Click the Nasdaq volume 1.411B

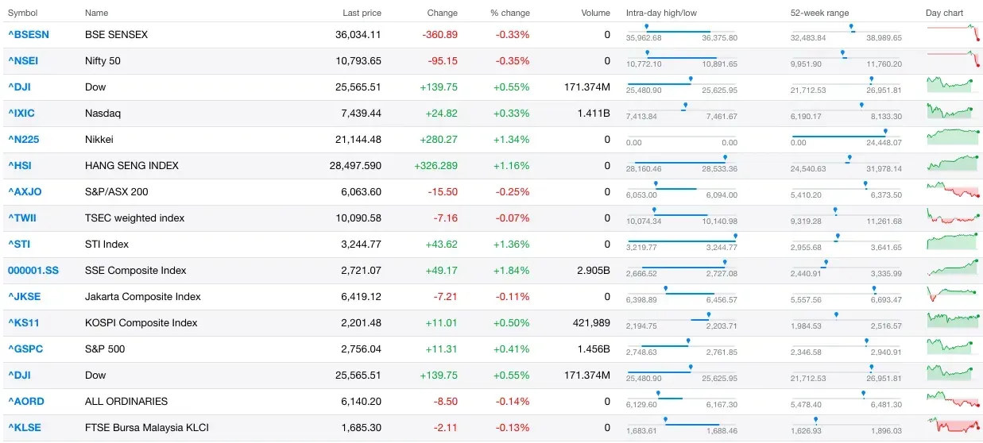tap(594, 114)
